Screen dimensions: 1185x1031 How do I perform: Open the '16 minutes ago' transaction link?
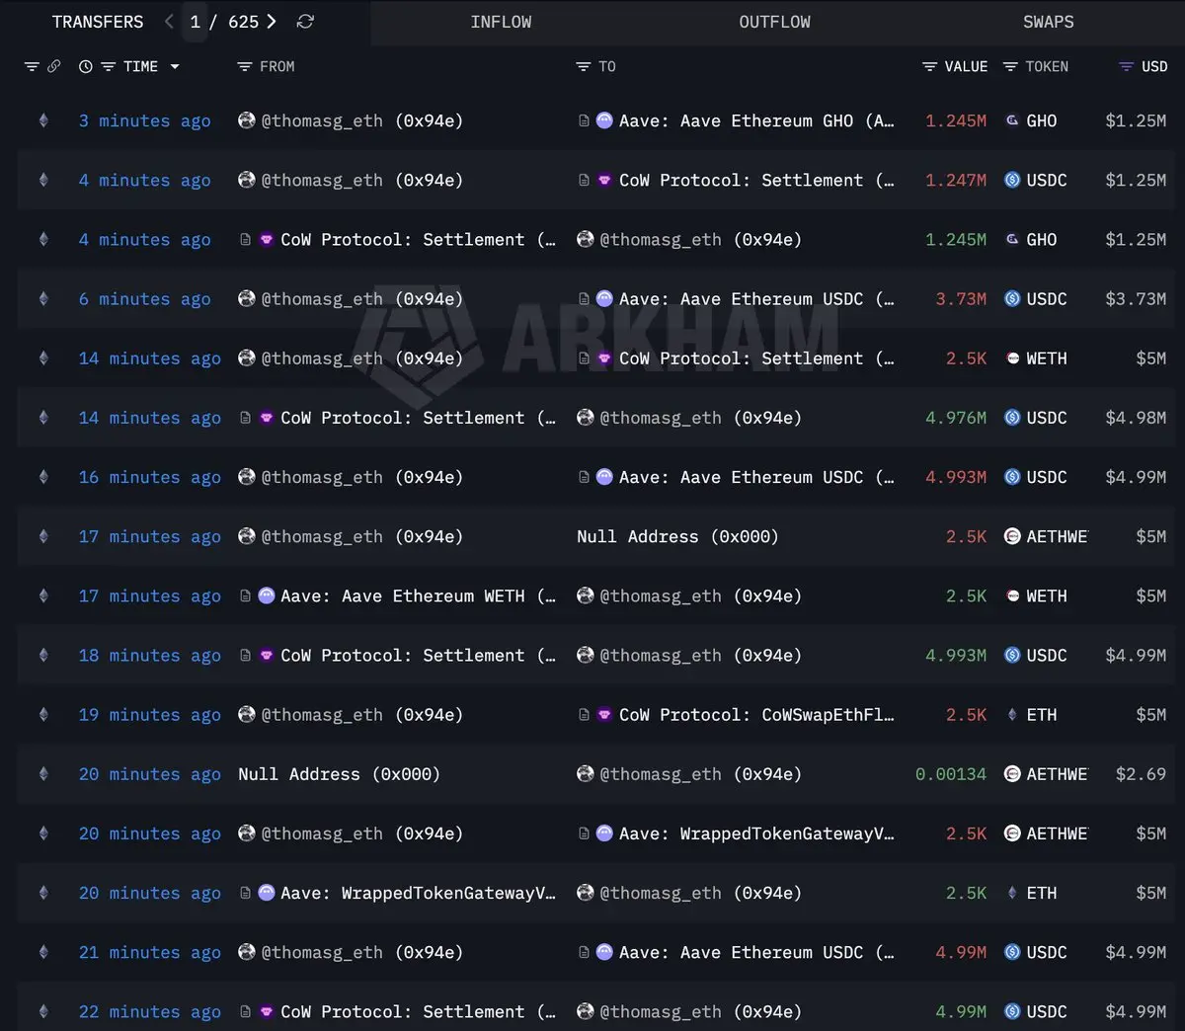150,477
